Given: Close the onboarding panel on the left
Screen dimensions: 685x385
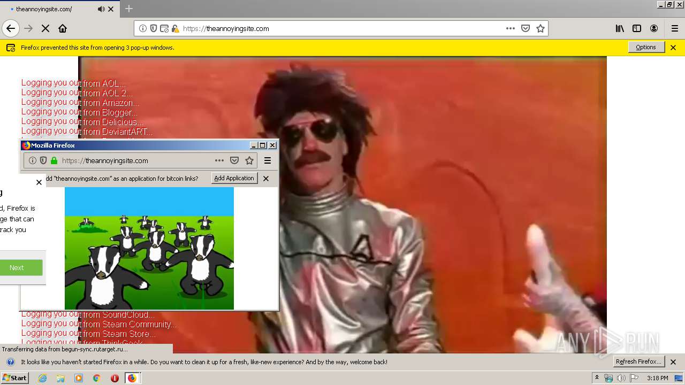Looking at the screenshot, I should click(x=39, y=182).
